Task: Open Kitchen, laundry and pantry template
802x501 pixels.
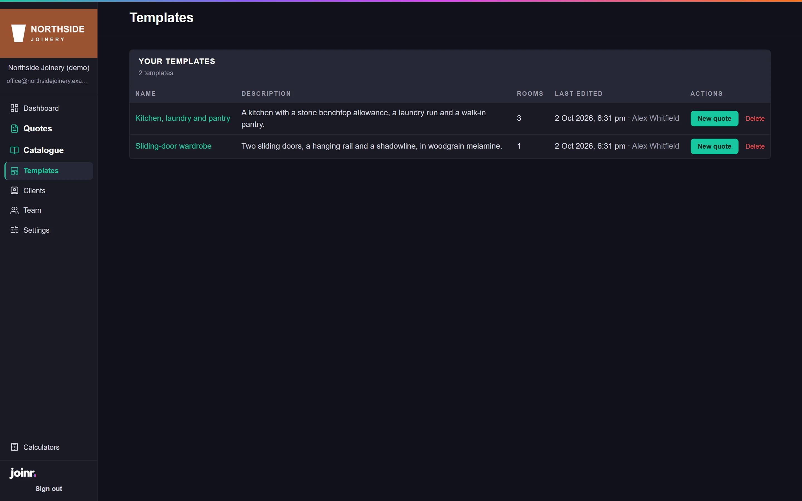Action: pos(183,118)
